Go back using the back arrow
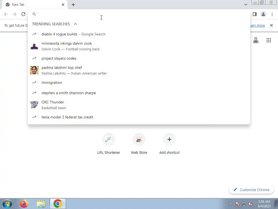The width and height of the screenshot is (278, 209). [6, 14]
